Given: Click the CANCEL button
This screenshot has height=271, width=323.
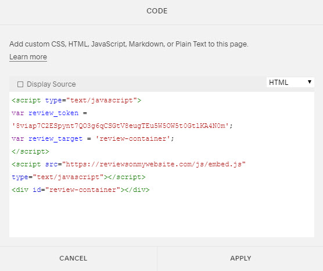Looking at the screenshot, I should (73, 258).
